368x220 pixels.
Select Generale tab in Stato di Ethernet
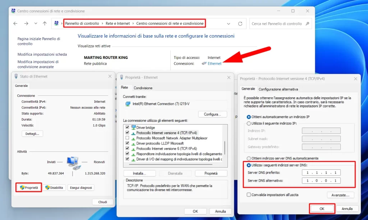(x=21, y=86)
